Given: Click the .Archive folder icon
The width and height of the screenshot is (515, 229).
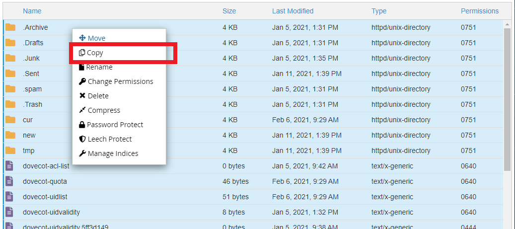Looking at the screenshot, I should point(10,27).
